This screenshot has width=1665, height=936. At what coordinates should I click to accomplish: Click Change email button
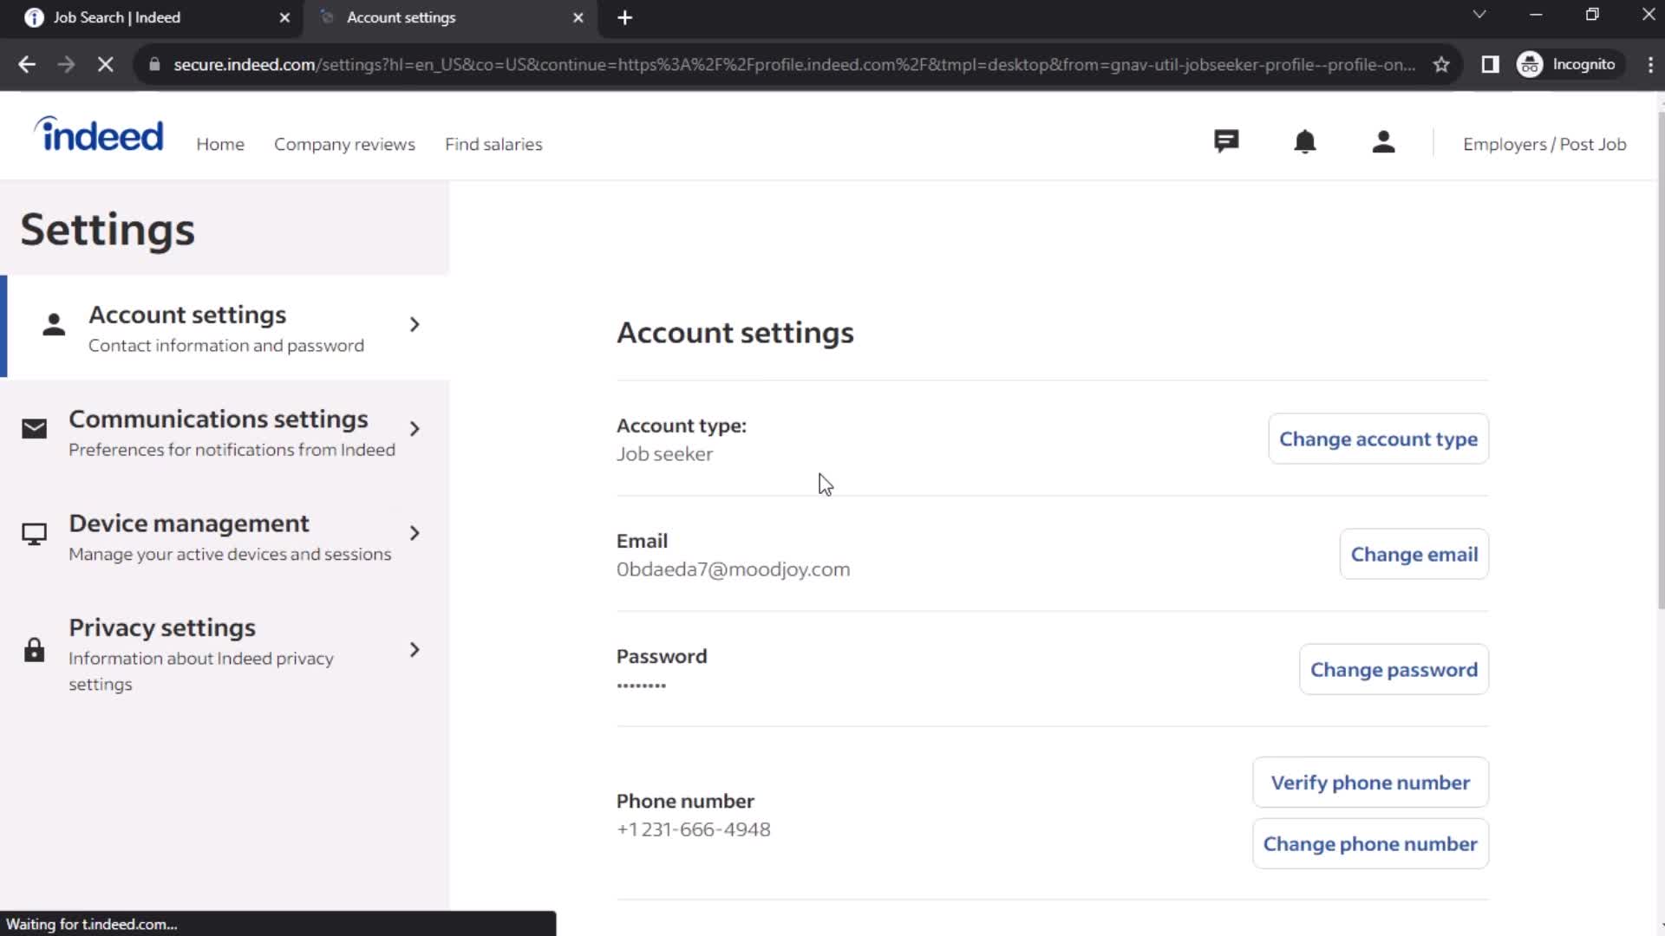(x=1414, y=555)
